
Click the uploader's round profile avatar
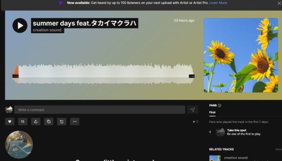click(x=19, y=144)
